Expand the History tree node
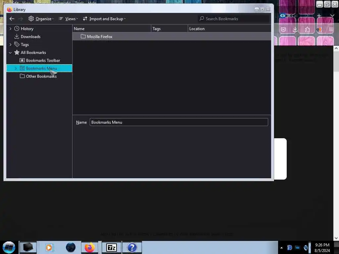 pos(10,29)
